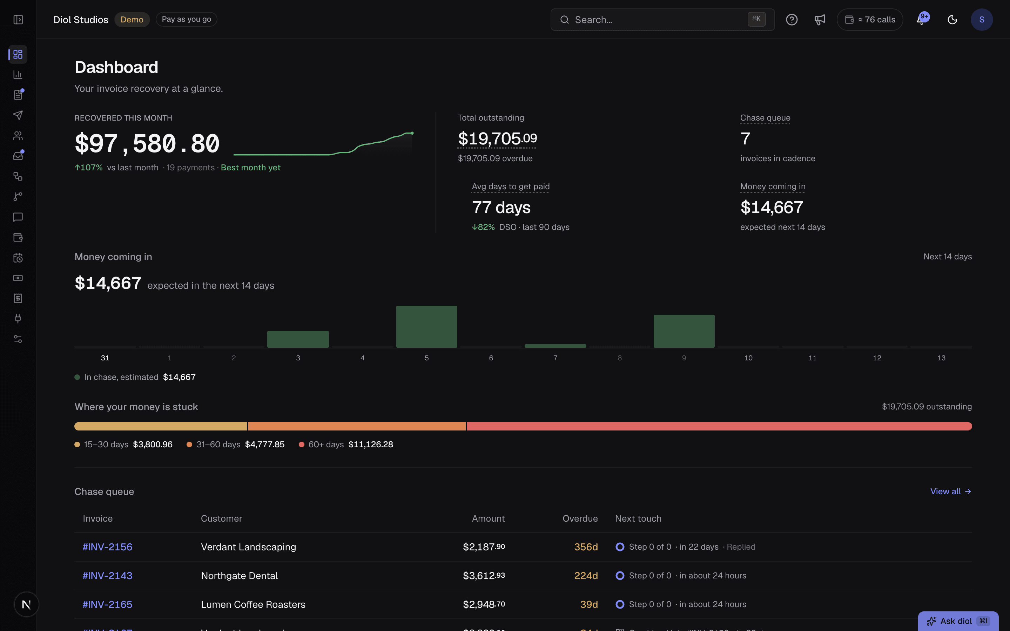Toggle dark mode moon icon
Screen dimensions: 1010x631
pyautogui.click(x=952, y=20)
